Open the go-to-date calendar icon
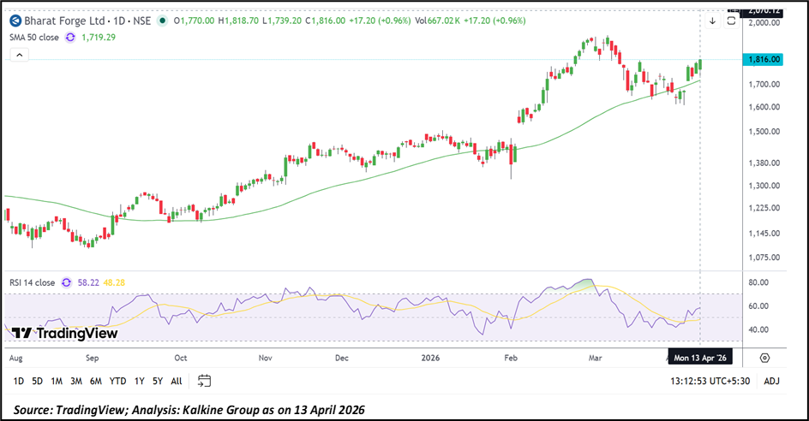Viewport: 809px width, 421px height. 204,381
